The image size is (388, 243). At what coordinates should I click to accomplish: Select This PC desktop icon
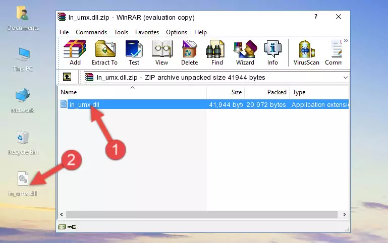pyautogui.click(x=23, y=59)
